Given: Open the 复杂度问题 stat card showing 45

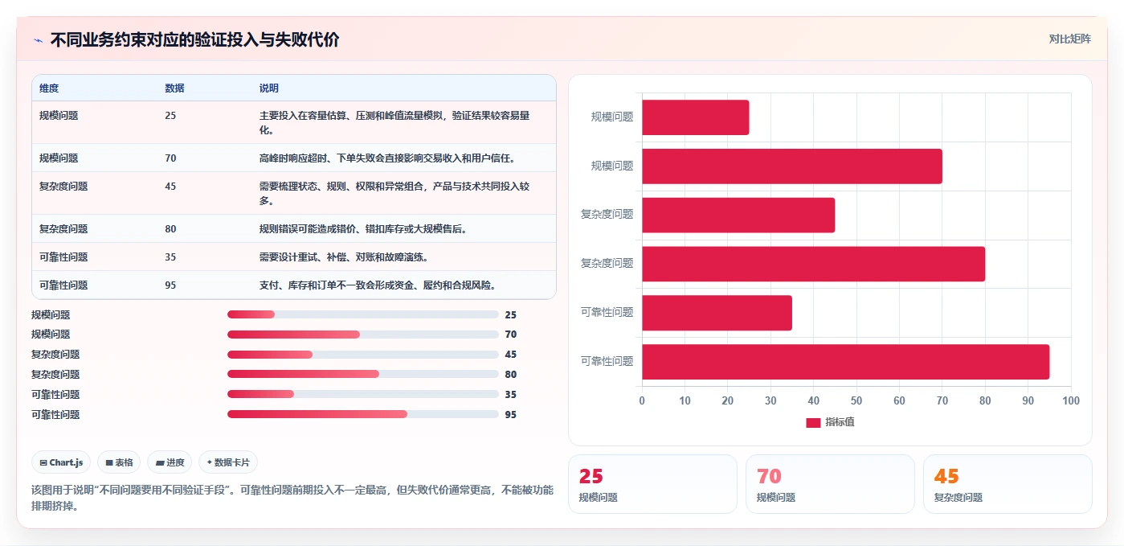Looking at the screenshot, I should [x=1008, y=484].
